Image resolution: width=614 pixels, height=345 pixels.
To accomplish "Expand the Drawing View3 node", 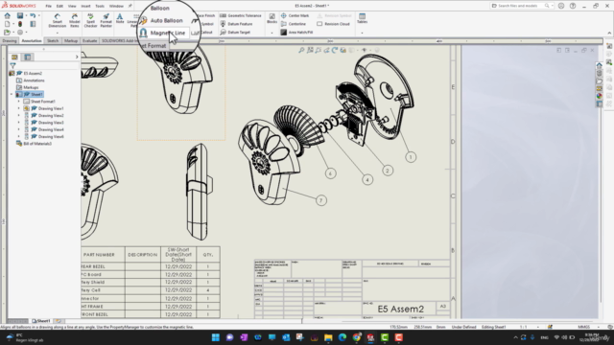I will tap(19, 123).
